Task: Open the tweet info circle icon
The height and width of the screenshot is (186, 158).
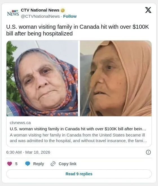Action: pos(148,152)
